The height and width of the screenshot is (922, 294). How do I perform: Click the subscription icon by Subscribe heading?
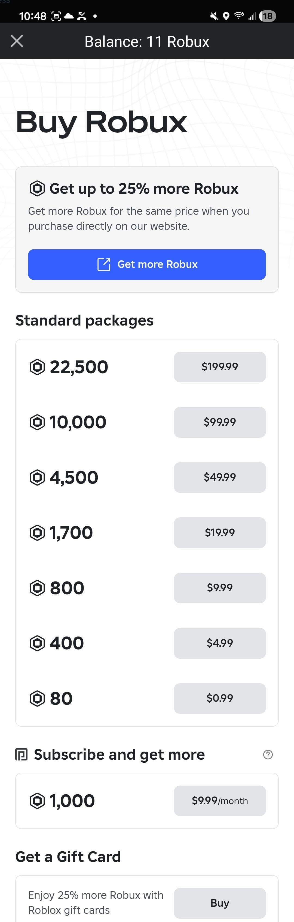pos(22,754)
